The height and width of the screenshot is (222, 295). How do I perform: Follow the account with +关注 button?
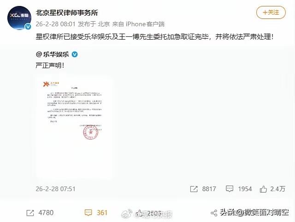[x=271, y=12]
